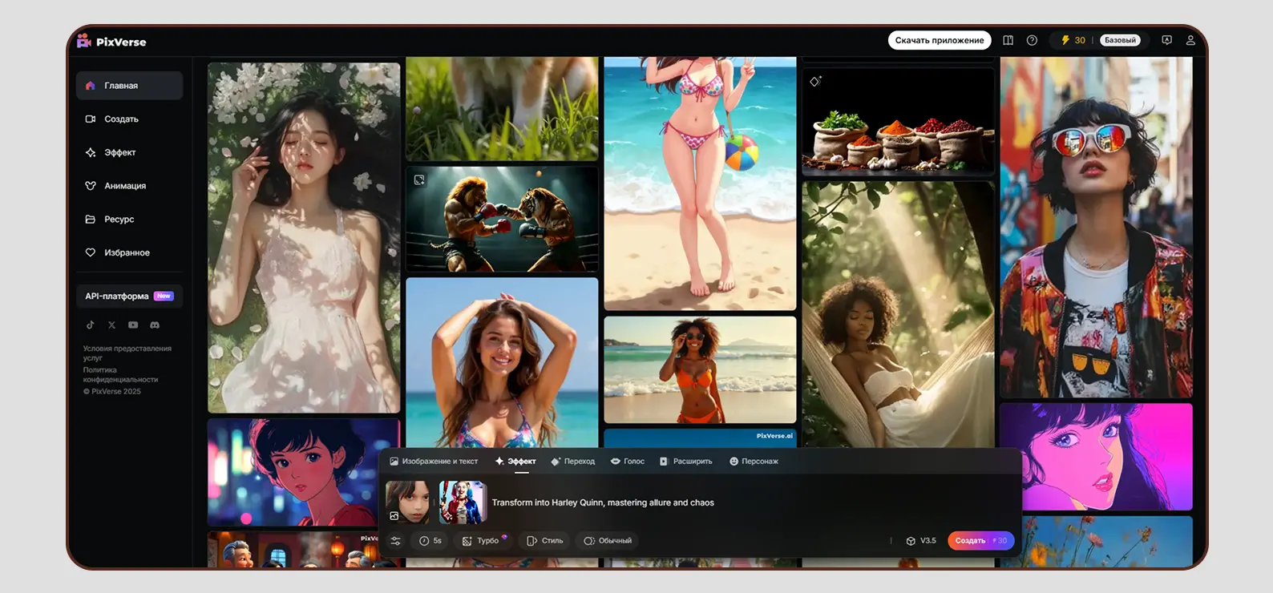
Task: Open the Избранное sidebar page
Action: [x=129, y=252]
